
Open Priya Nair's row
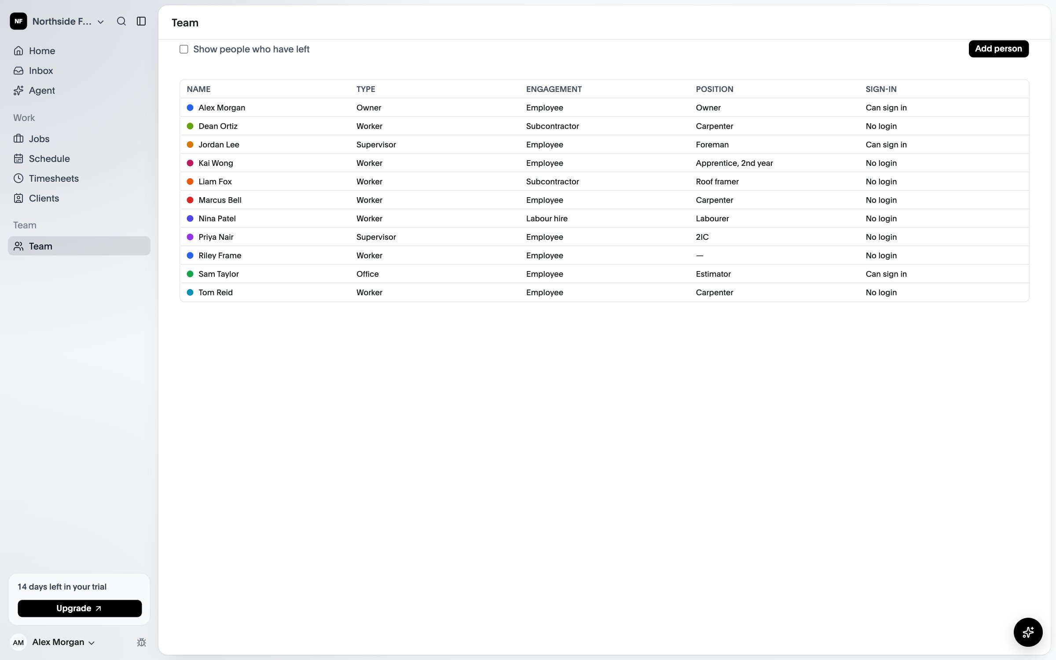coord(604,237)
